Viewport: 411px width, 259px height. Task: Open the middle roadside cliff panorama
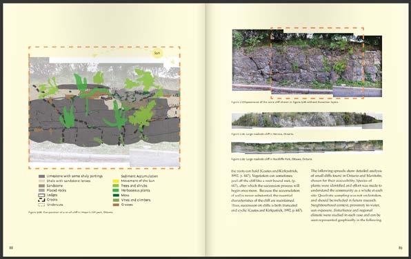point(307,121)
